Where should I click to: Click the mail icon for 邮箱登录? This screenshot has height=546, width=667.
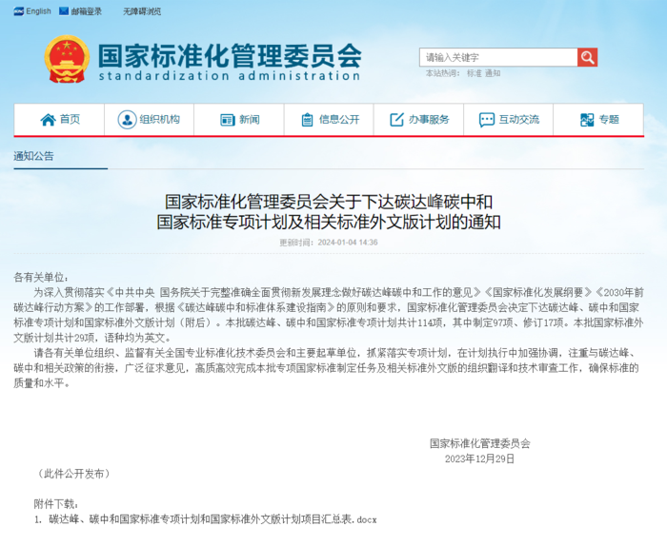coord(64,11)
